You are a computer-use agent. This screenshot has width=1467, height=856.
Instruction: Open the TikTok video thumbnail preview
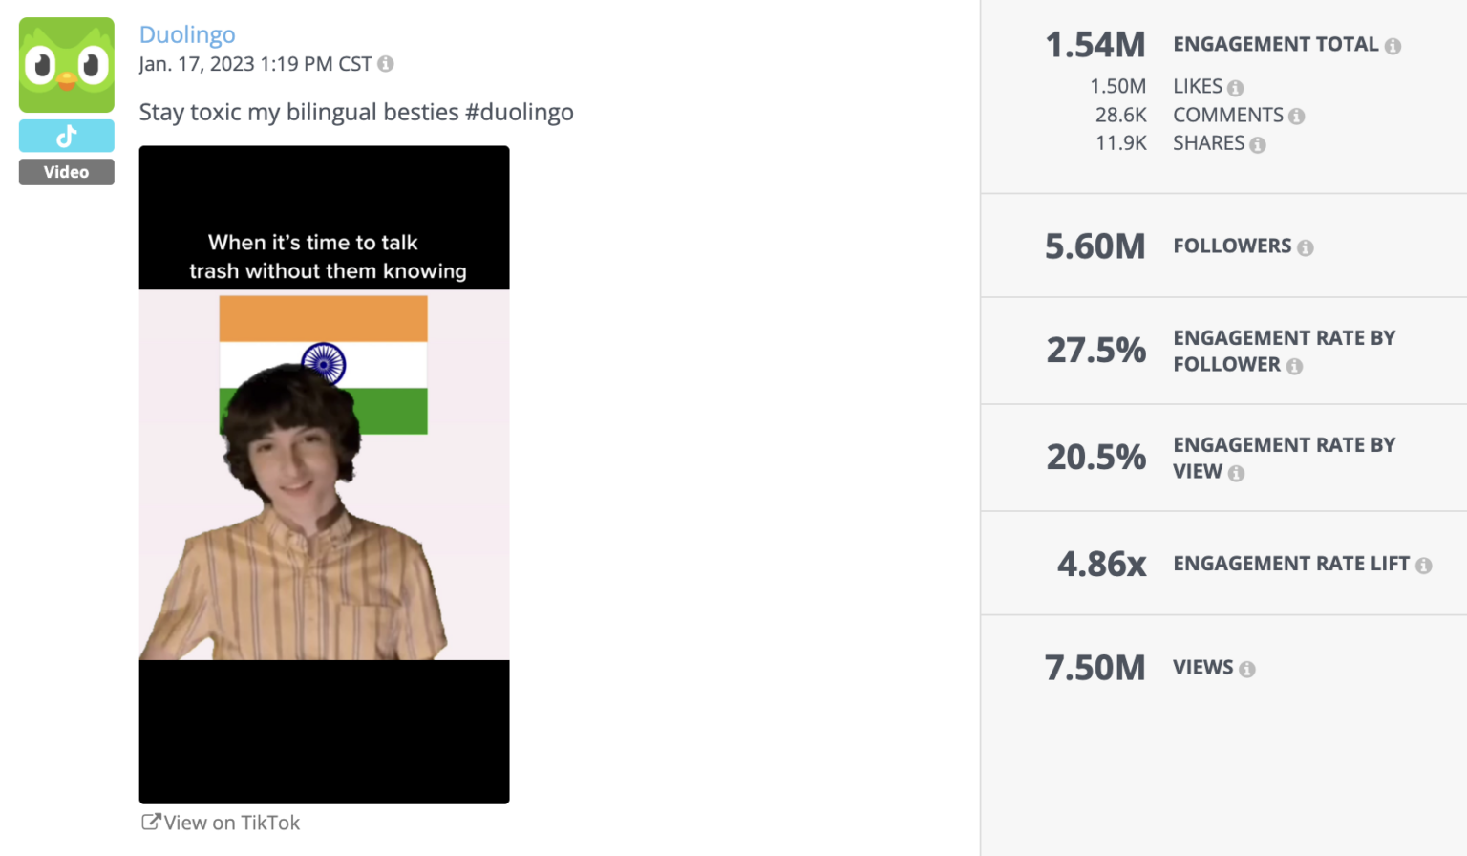coord(324,474)
